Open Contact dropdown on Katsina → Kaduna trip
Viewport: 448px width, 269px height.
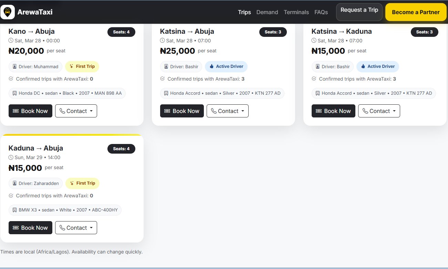point(379,111)
